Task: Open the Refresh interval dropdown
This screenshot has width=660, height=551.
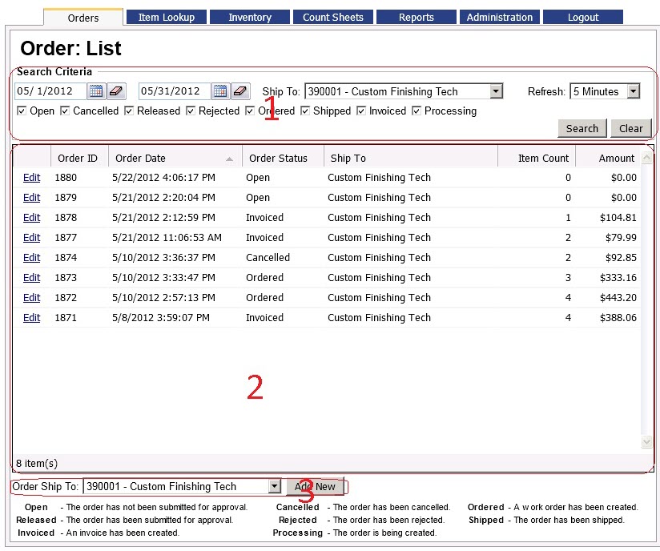Action: 633,91
